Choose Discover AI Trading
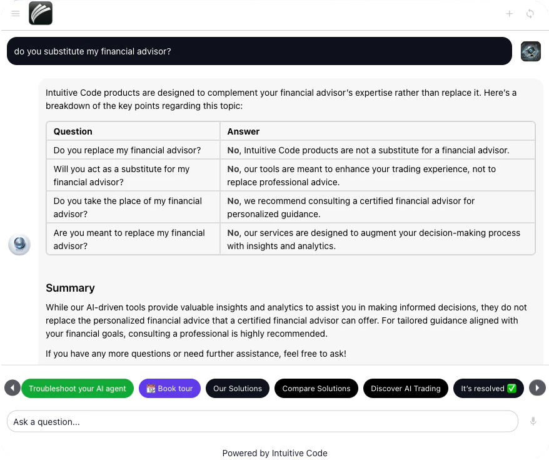The width and height of the screenshot is (549, 460). [x=405, y=388]
